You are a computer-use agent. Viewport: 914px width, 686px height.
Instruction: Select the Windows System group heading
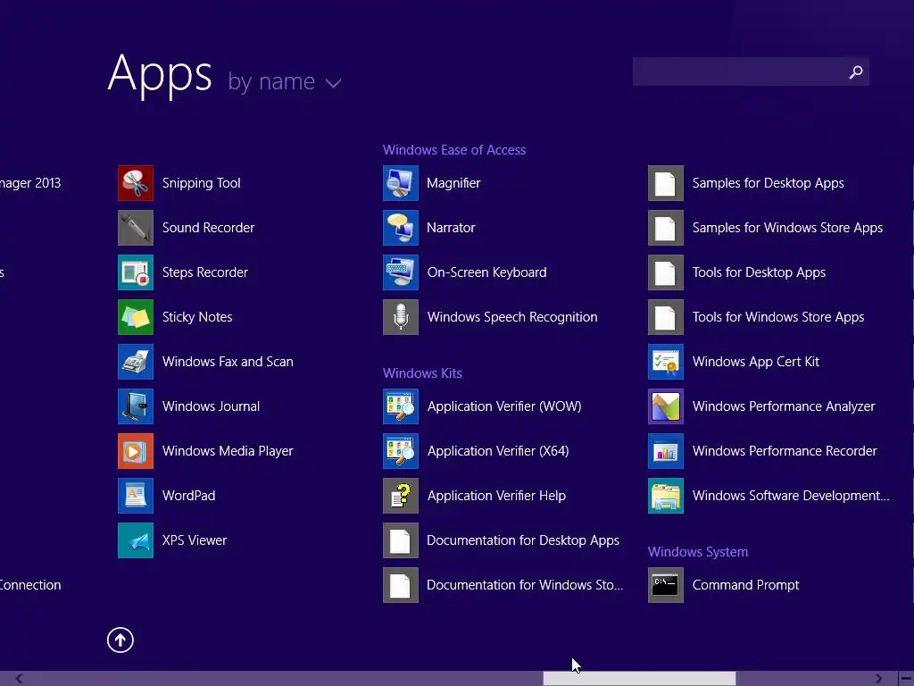pos(698,552)
